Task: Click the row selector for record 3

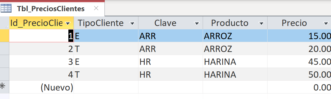Action: (4, 62)
